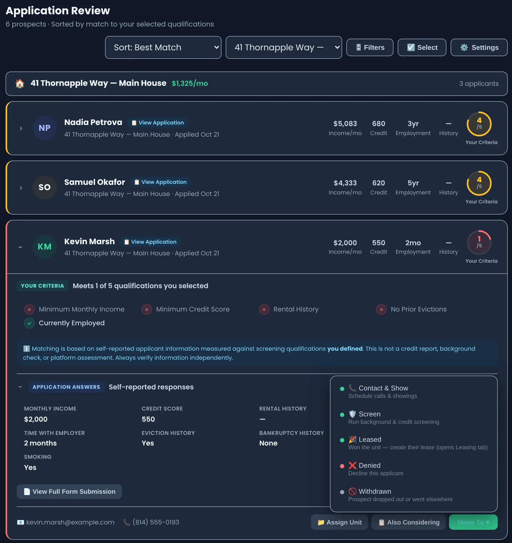The image size is (512, 543).
Task: Click the Assign Unit button
Action: point(340,522)
